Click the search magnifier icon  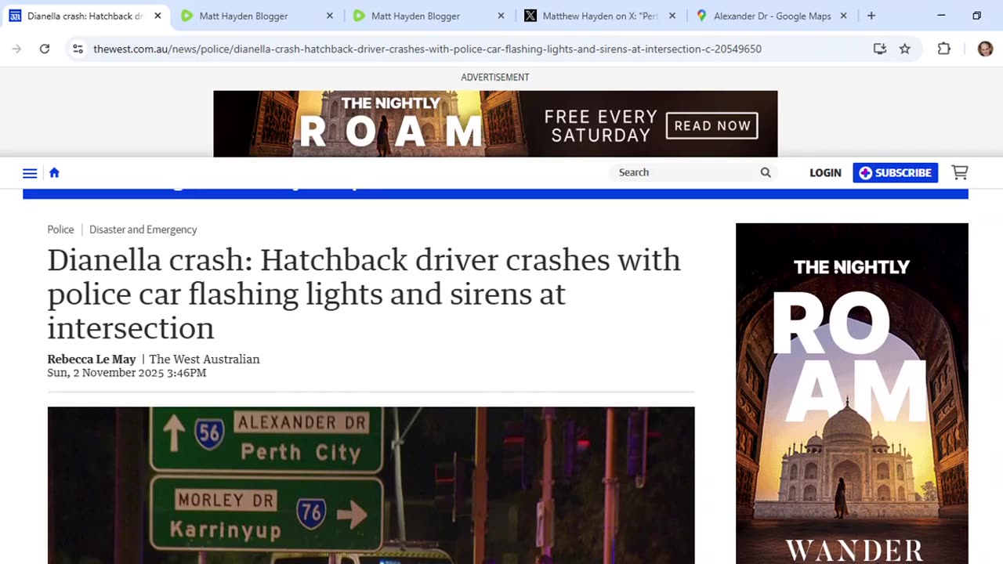pos(766,172)
